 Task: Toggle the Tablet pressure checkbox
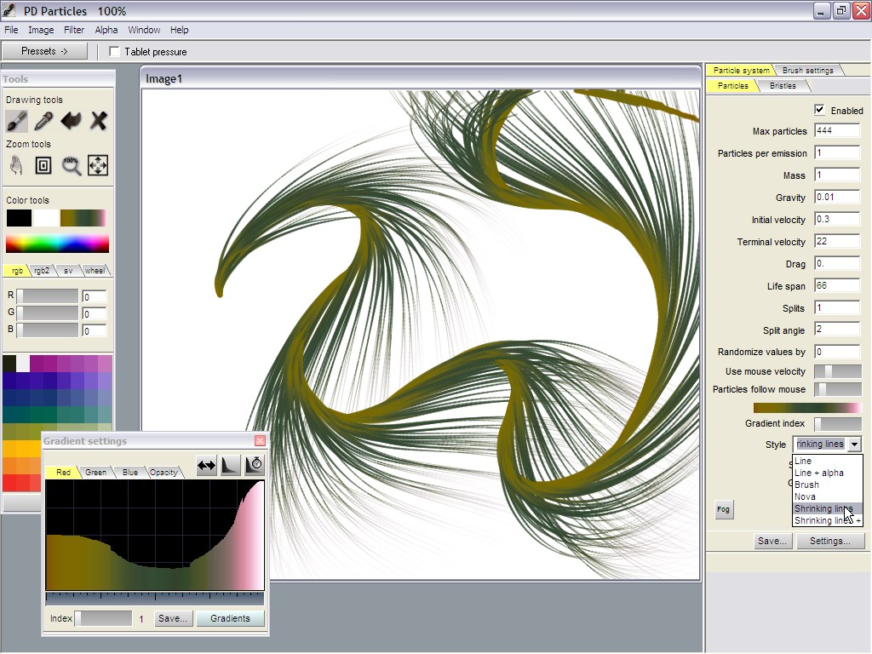(115, 52)
